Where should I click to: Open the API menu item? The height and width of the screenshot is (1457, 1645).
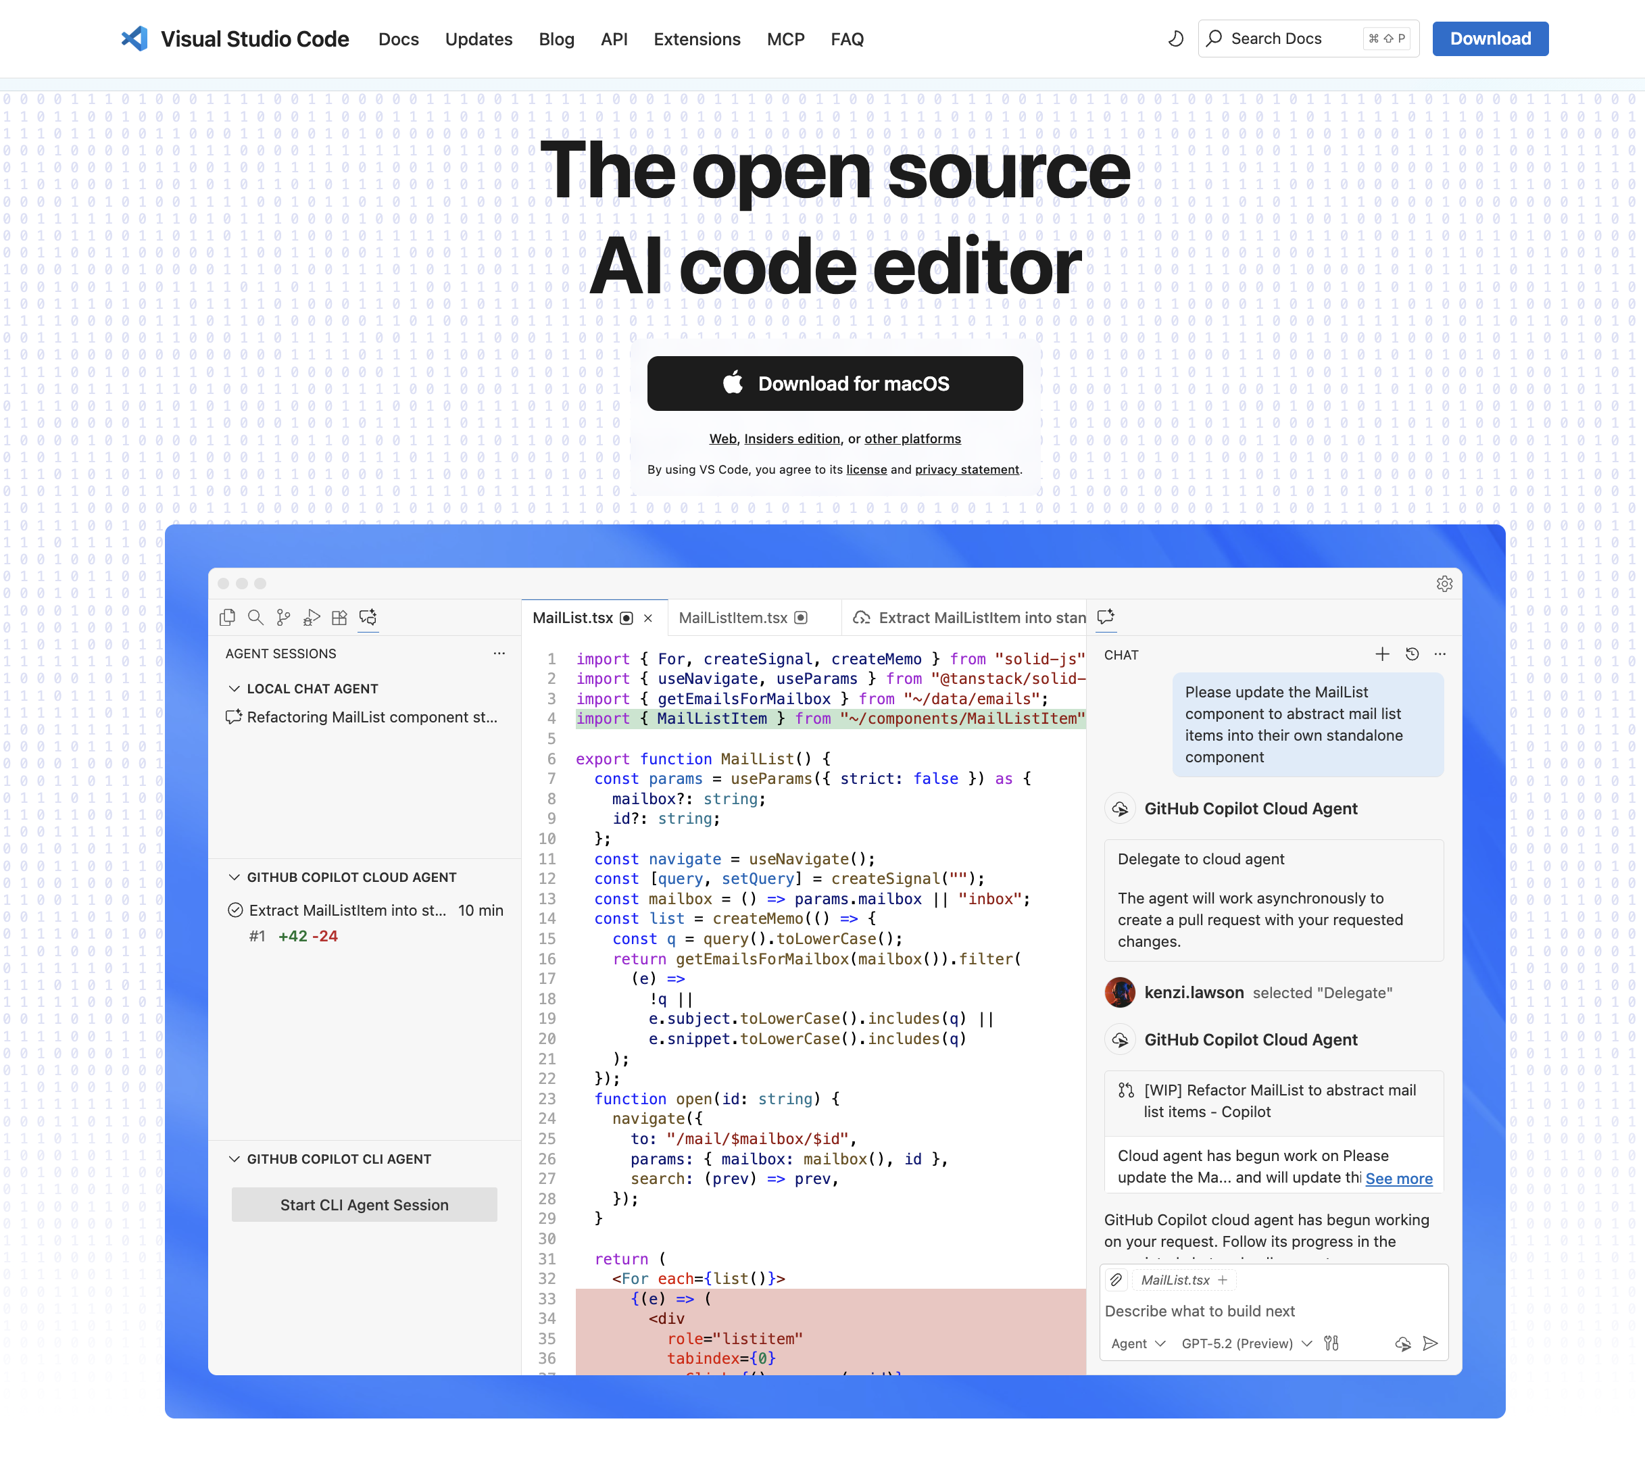coord(614,39)
